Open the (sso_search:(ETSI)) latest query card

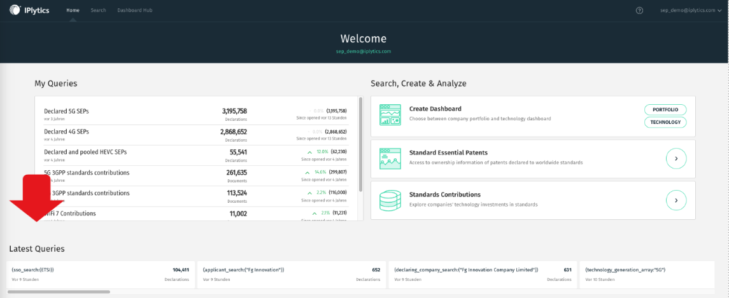(x=101, y=274)
